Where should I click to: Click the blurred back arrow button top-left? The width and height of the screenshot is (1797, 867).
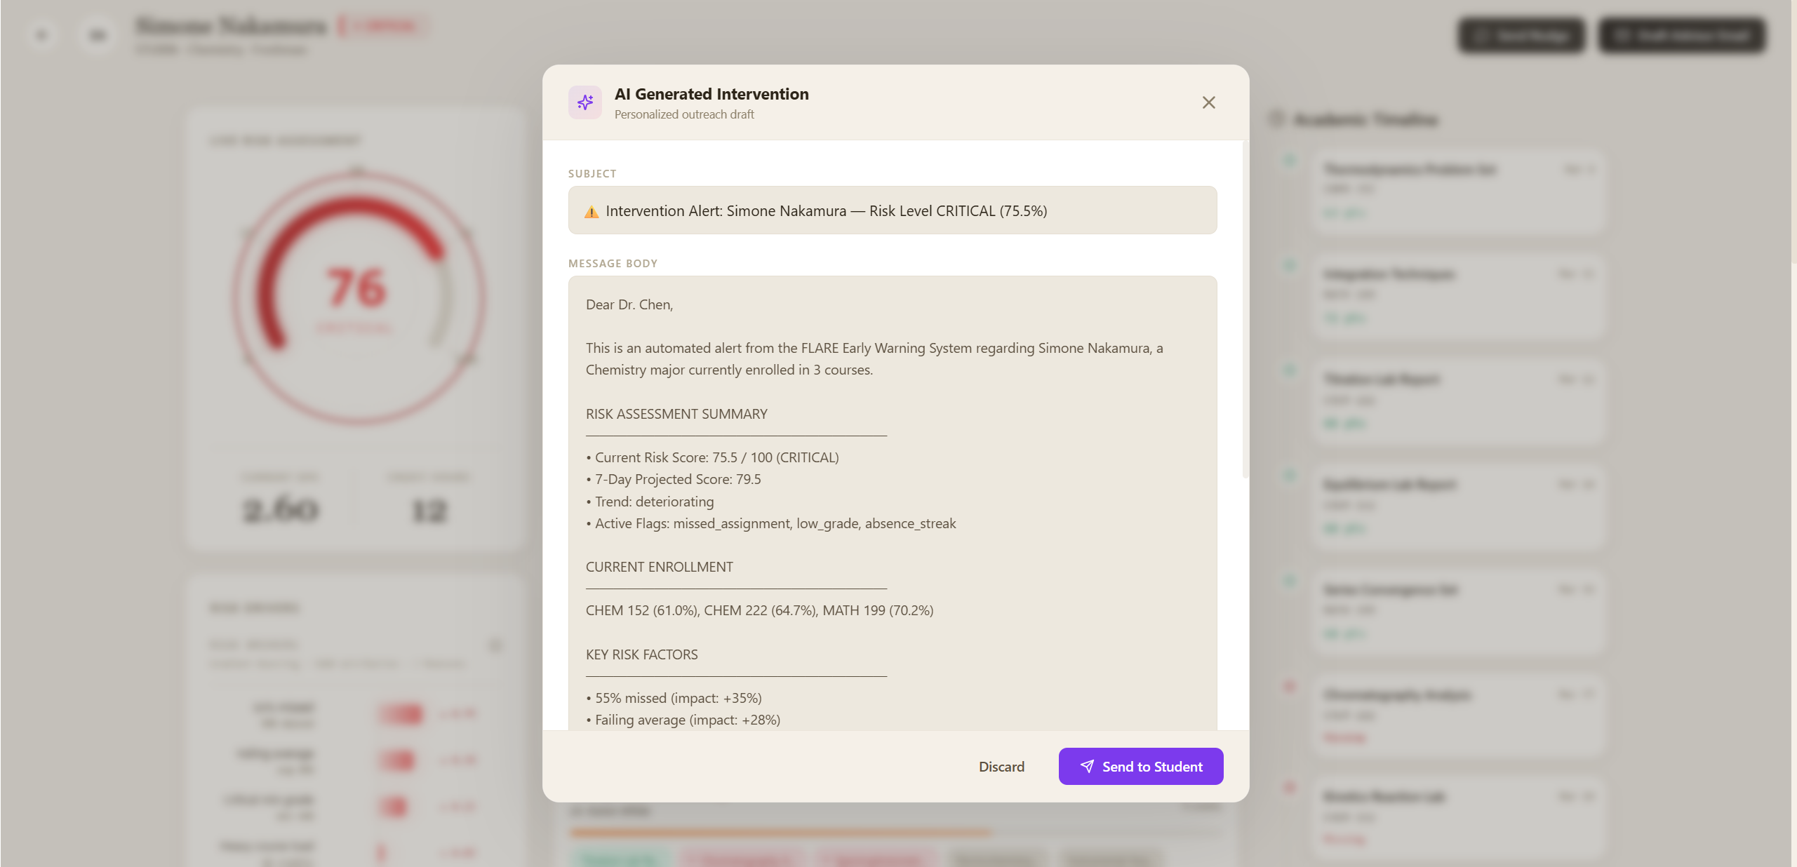pyautogui.click(x=42, y=34)
